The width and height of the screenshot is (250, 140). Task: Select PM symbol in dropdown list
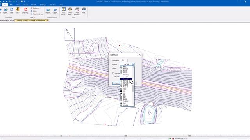pos(126,91)
